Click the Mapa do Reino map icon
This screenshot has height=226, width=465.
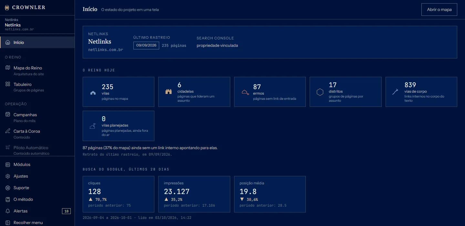click(x=8, y=68)
